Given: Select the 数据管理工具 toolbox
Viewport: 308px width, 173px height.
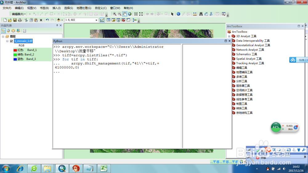Looking at the screenshot, I should pyautogui.click(x=244, y=95).
